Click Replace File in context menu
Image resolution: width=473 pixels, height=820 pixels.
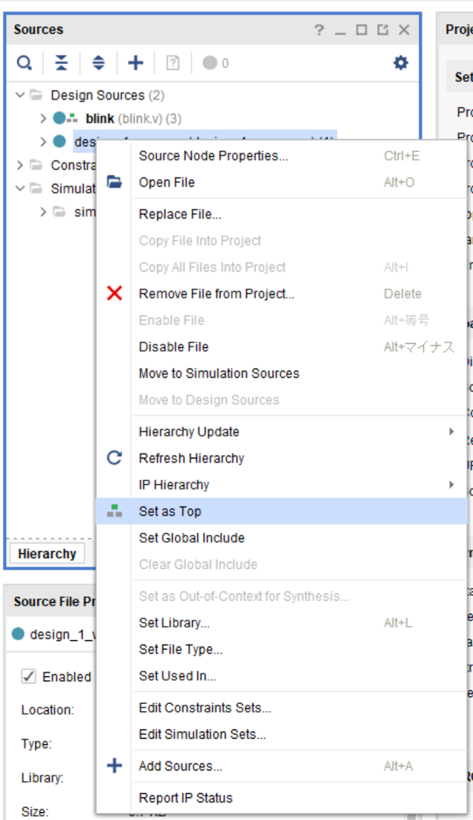[180, 214]
